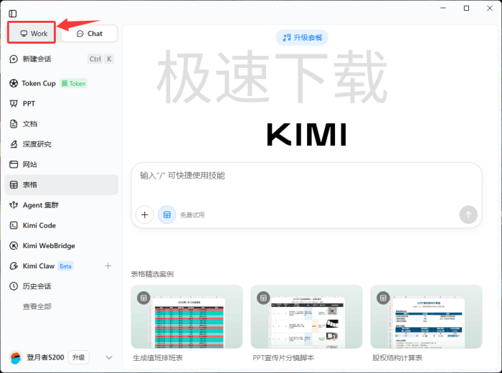502x373 pixels.
Task: Start a new chat with 新建会话
Action: (62, 59)
